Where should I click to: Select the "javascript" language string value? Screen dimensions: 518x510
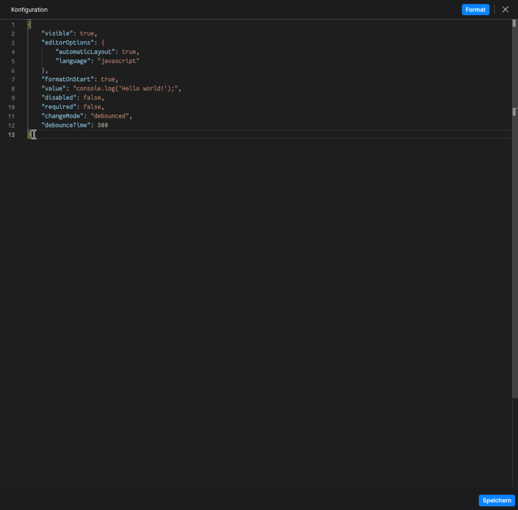pos(118,61)
